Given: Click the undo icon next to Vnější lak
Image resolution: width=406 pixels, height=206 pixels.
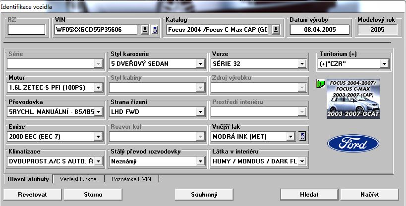Looking at the screenshot, I should pos(303,136).
